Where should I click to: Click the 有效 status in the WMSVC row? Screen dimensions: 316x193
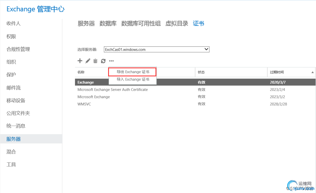(201, 104)
